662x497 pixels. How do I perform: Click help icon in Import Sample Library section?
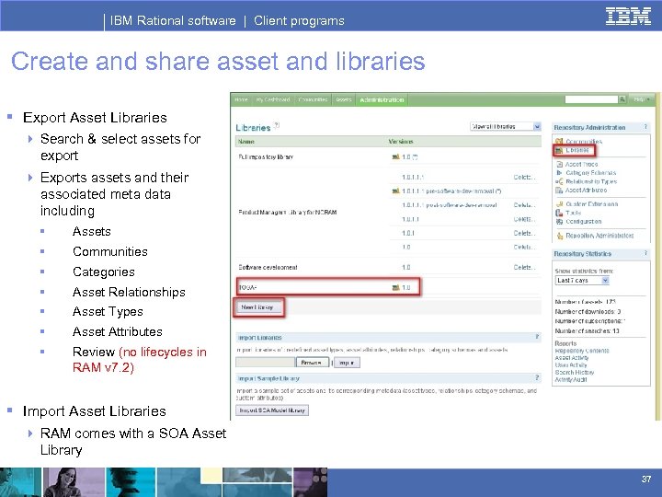pos(537,377)
